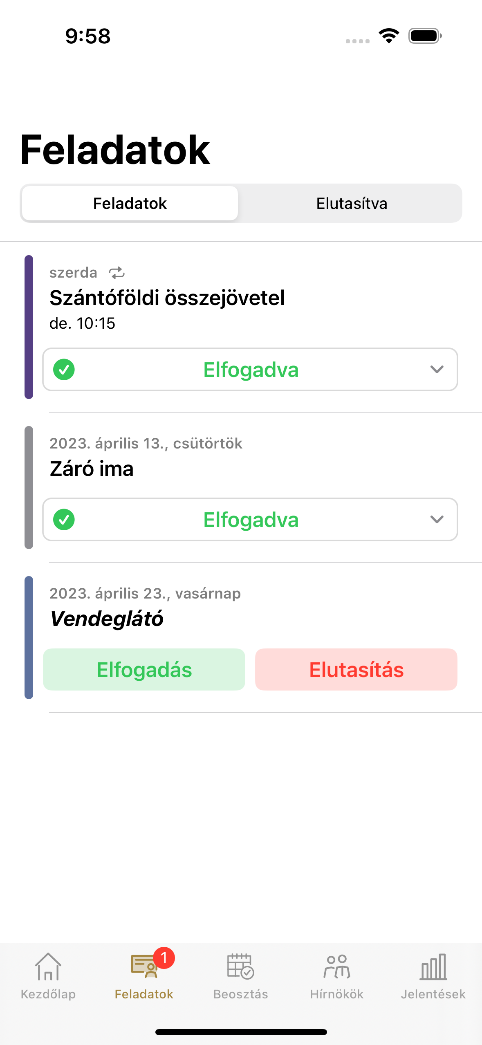482x1045 pixels.
Task: Open the Jelentések bar chart icon
Action: [433, 967]
